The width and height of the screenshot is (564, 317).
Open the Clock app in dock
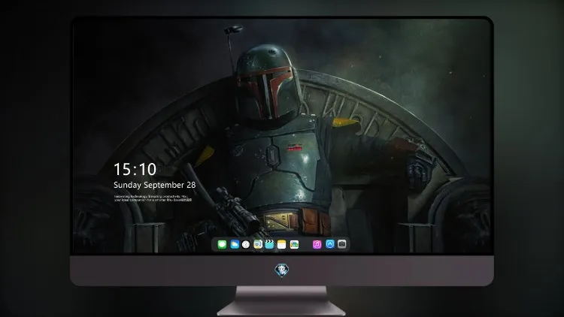246,244
